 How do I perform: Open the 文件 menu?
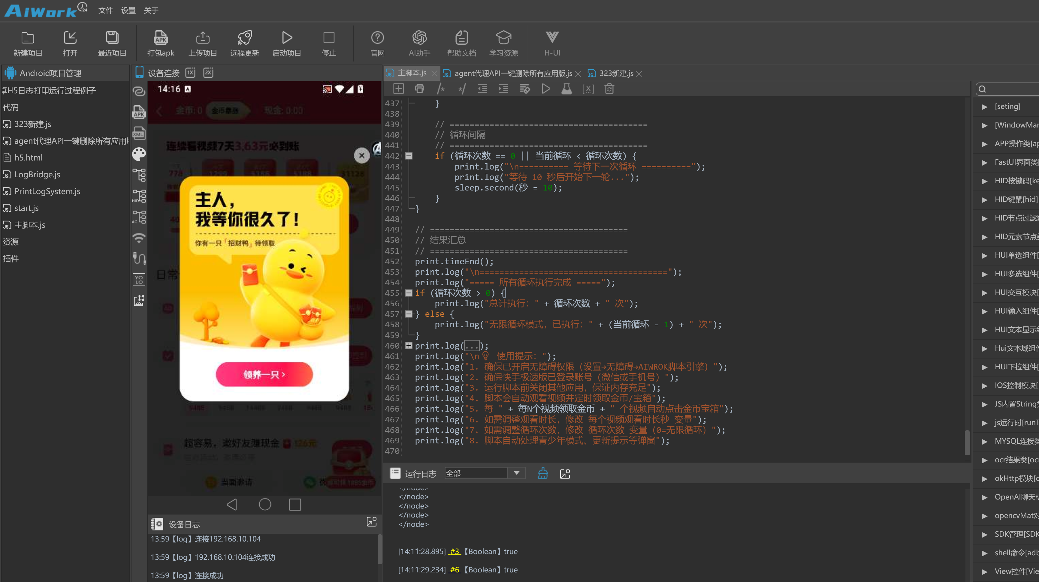tap(105, 10)
